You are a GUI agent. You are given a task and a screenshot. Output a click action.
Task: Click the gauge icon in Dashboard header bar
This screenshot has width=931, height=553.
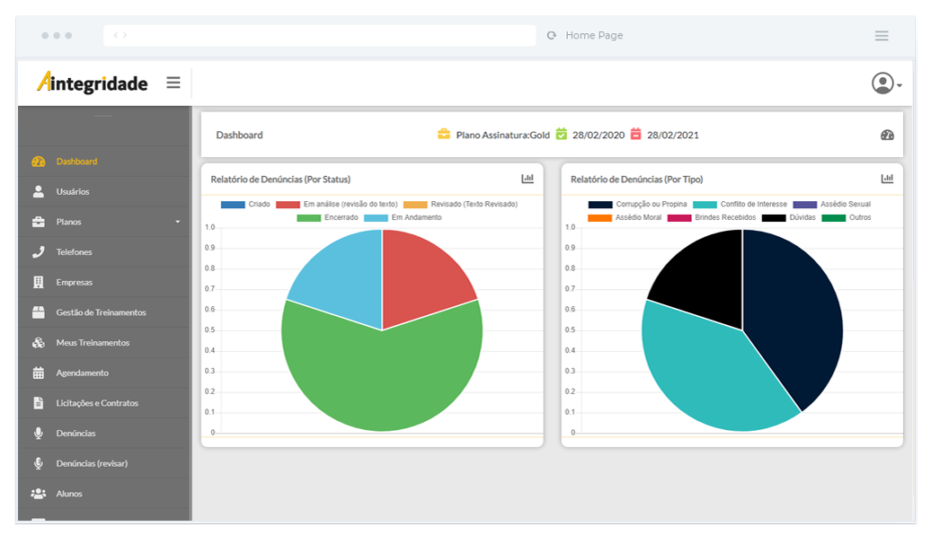[x=887, y=136]
